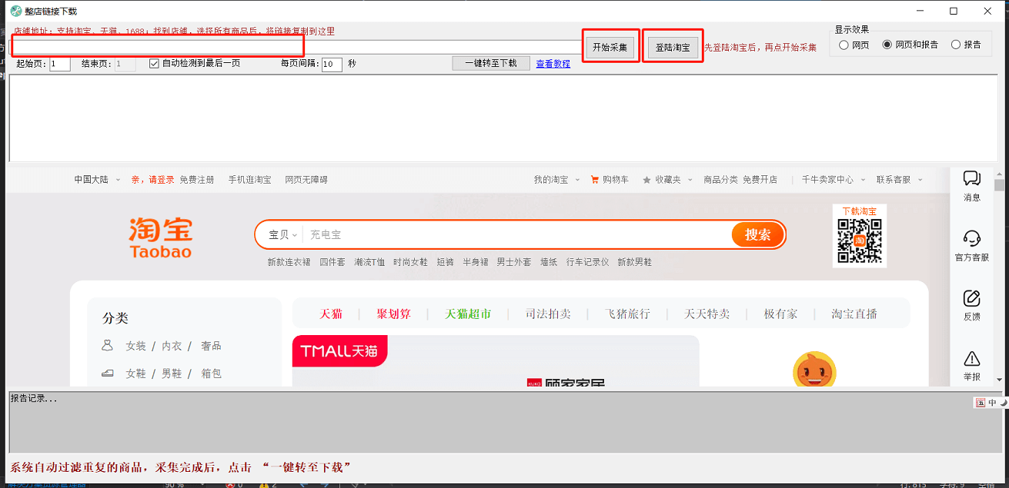Open 手机逛淘宝 link
Image resolution: width=1009 pixels, height=488 pixels.
coord(249,179)
